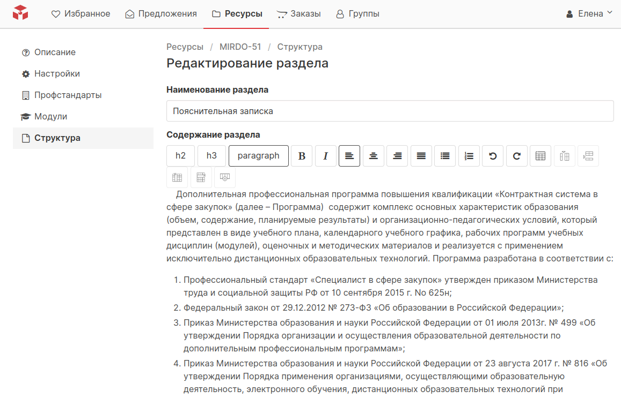
Task: Redo the last undone edit
Action: (517, 156)
